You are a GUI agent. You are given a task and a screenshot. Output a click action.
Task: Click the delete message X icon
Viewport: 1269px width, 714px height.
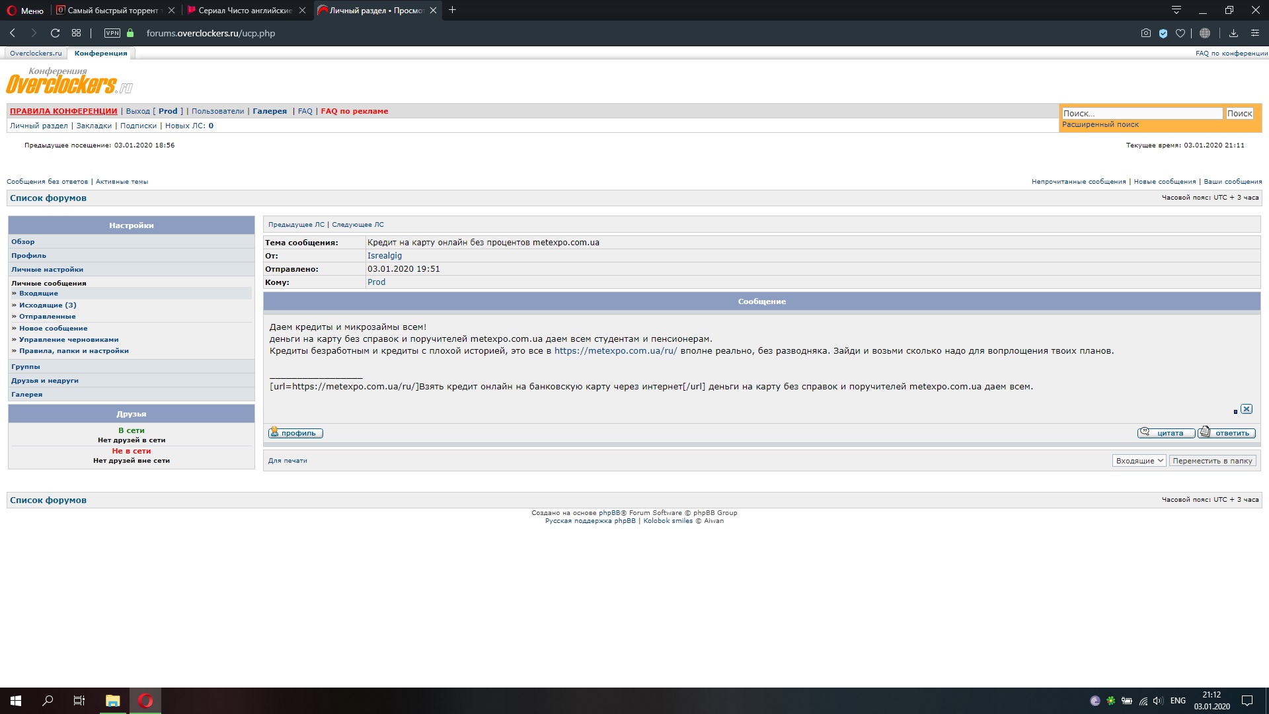(1246, 409)
